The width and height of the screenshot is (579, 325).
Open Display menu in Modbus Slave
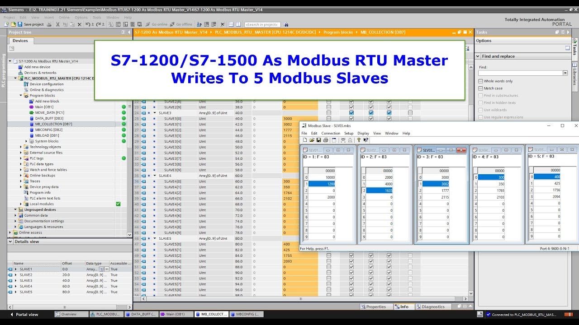(363, 133)
